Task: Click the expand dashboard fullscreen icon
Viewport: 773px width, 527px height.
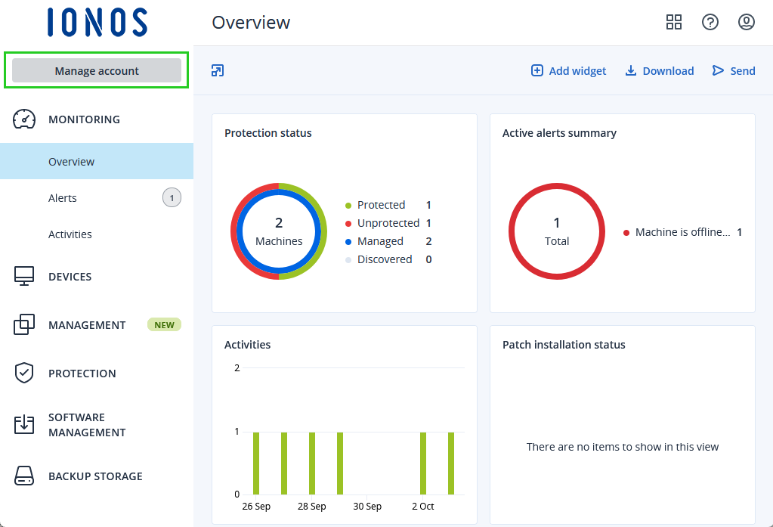Action: click(x=218, y=71)
